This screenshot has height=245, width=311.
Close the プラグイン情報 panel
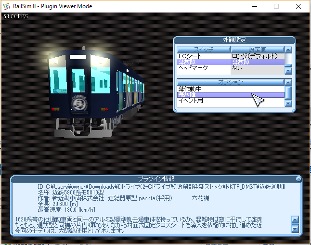(x=298, y=179)
